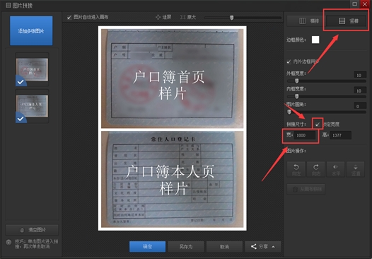This screenshot has width=372, height=259.
Task: Toggle the 图片自动进入画布 checkbox
Action: pyautogui.click(x=69, y=17)
